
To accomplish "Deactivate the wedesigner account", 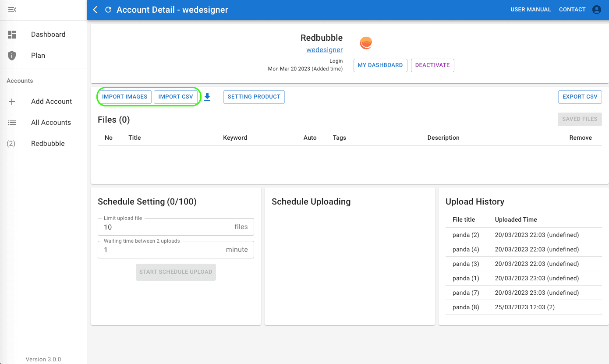I will pyautogui.click(x=432, y=65).
